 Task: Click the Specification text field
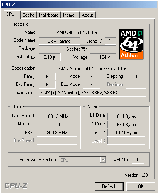92,68
